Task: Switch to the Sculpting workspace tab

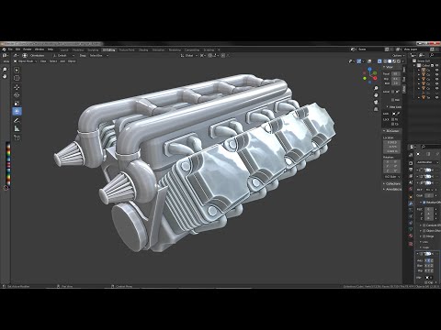Action: point(93,49)
